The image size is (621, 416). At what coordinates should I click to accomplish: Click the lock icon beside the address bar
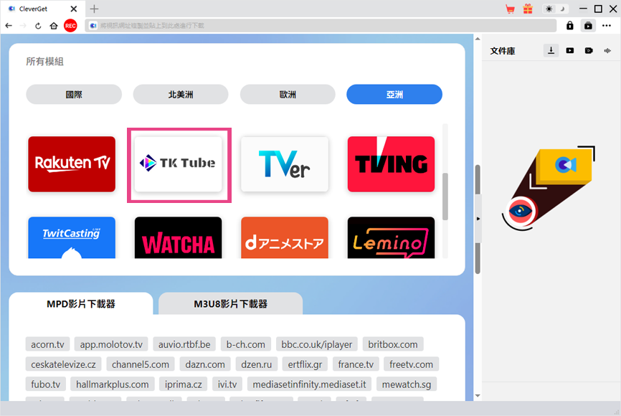coord(570,25)
